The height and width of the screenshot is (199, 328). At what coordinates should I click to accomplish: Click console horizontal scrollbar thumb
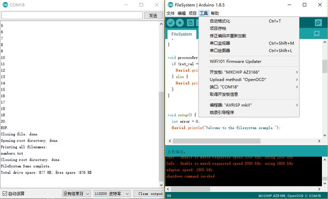click(x=190, y=189)
